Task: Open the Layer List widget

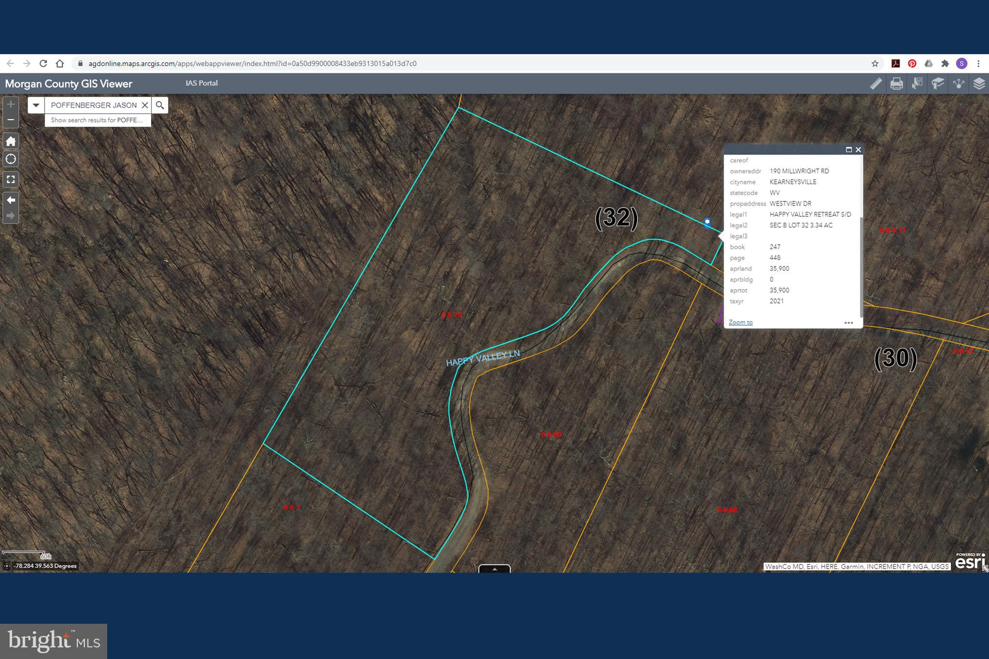Action: click(979, 84)
